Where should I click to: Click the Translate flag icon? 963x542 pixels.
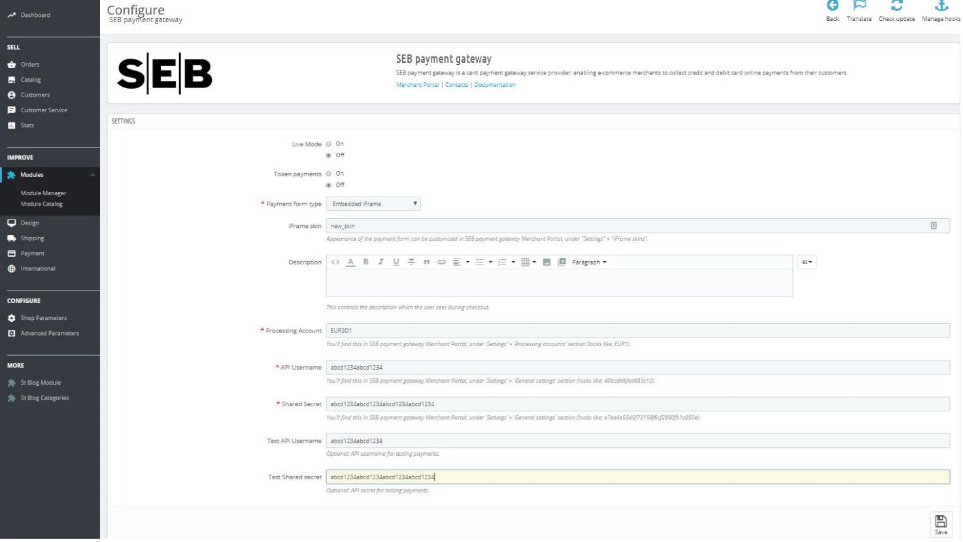coord(859,6)
